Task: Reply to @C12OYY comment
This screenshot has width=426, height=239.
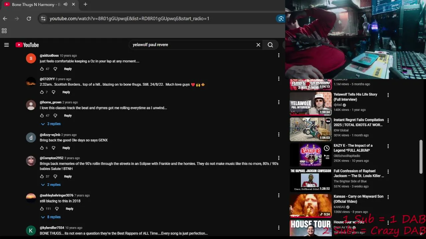Action: click(66, 92)
